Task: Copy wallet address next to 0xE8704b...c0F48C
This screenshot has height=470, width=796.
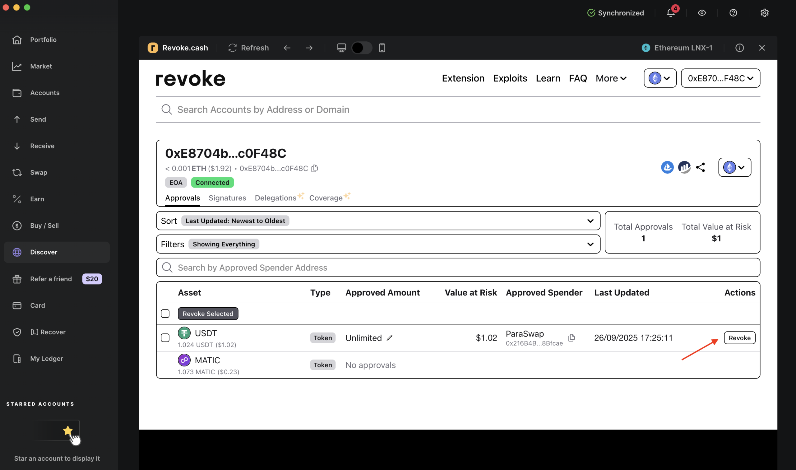Action: [x=315, y=168]
